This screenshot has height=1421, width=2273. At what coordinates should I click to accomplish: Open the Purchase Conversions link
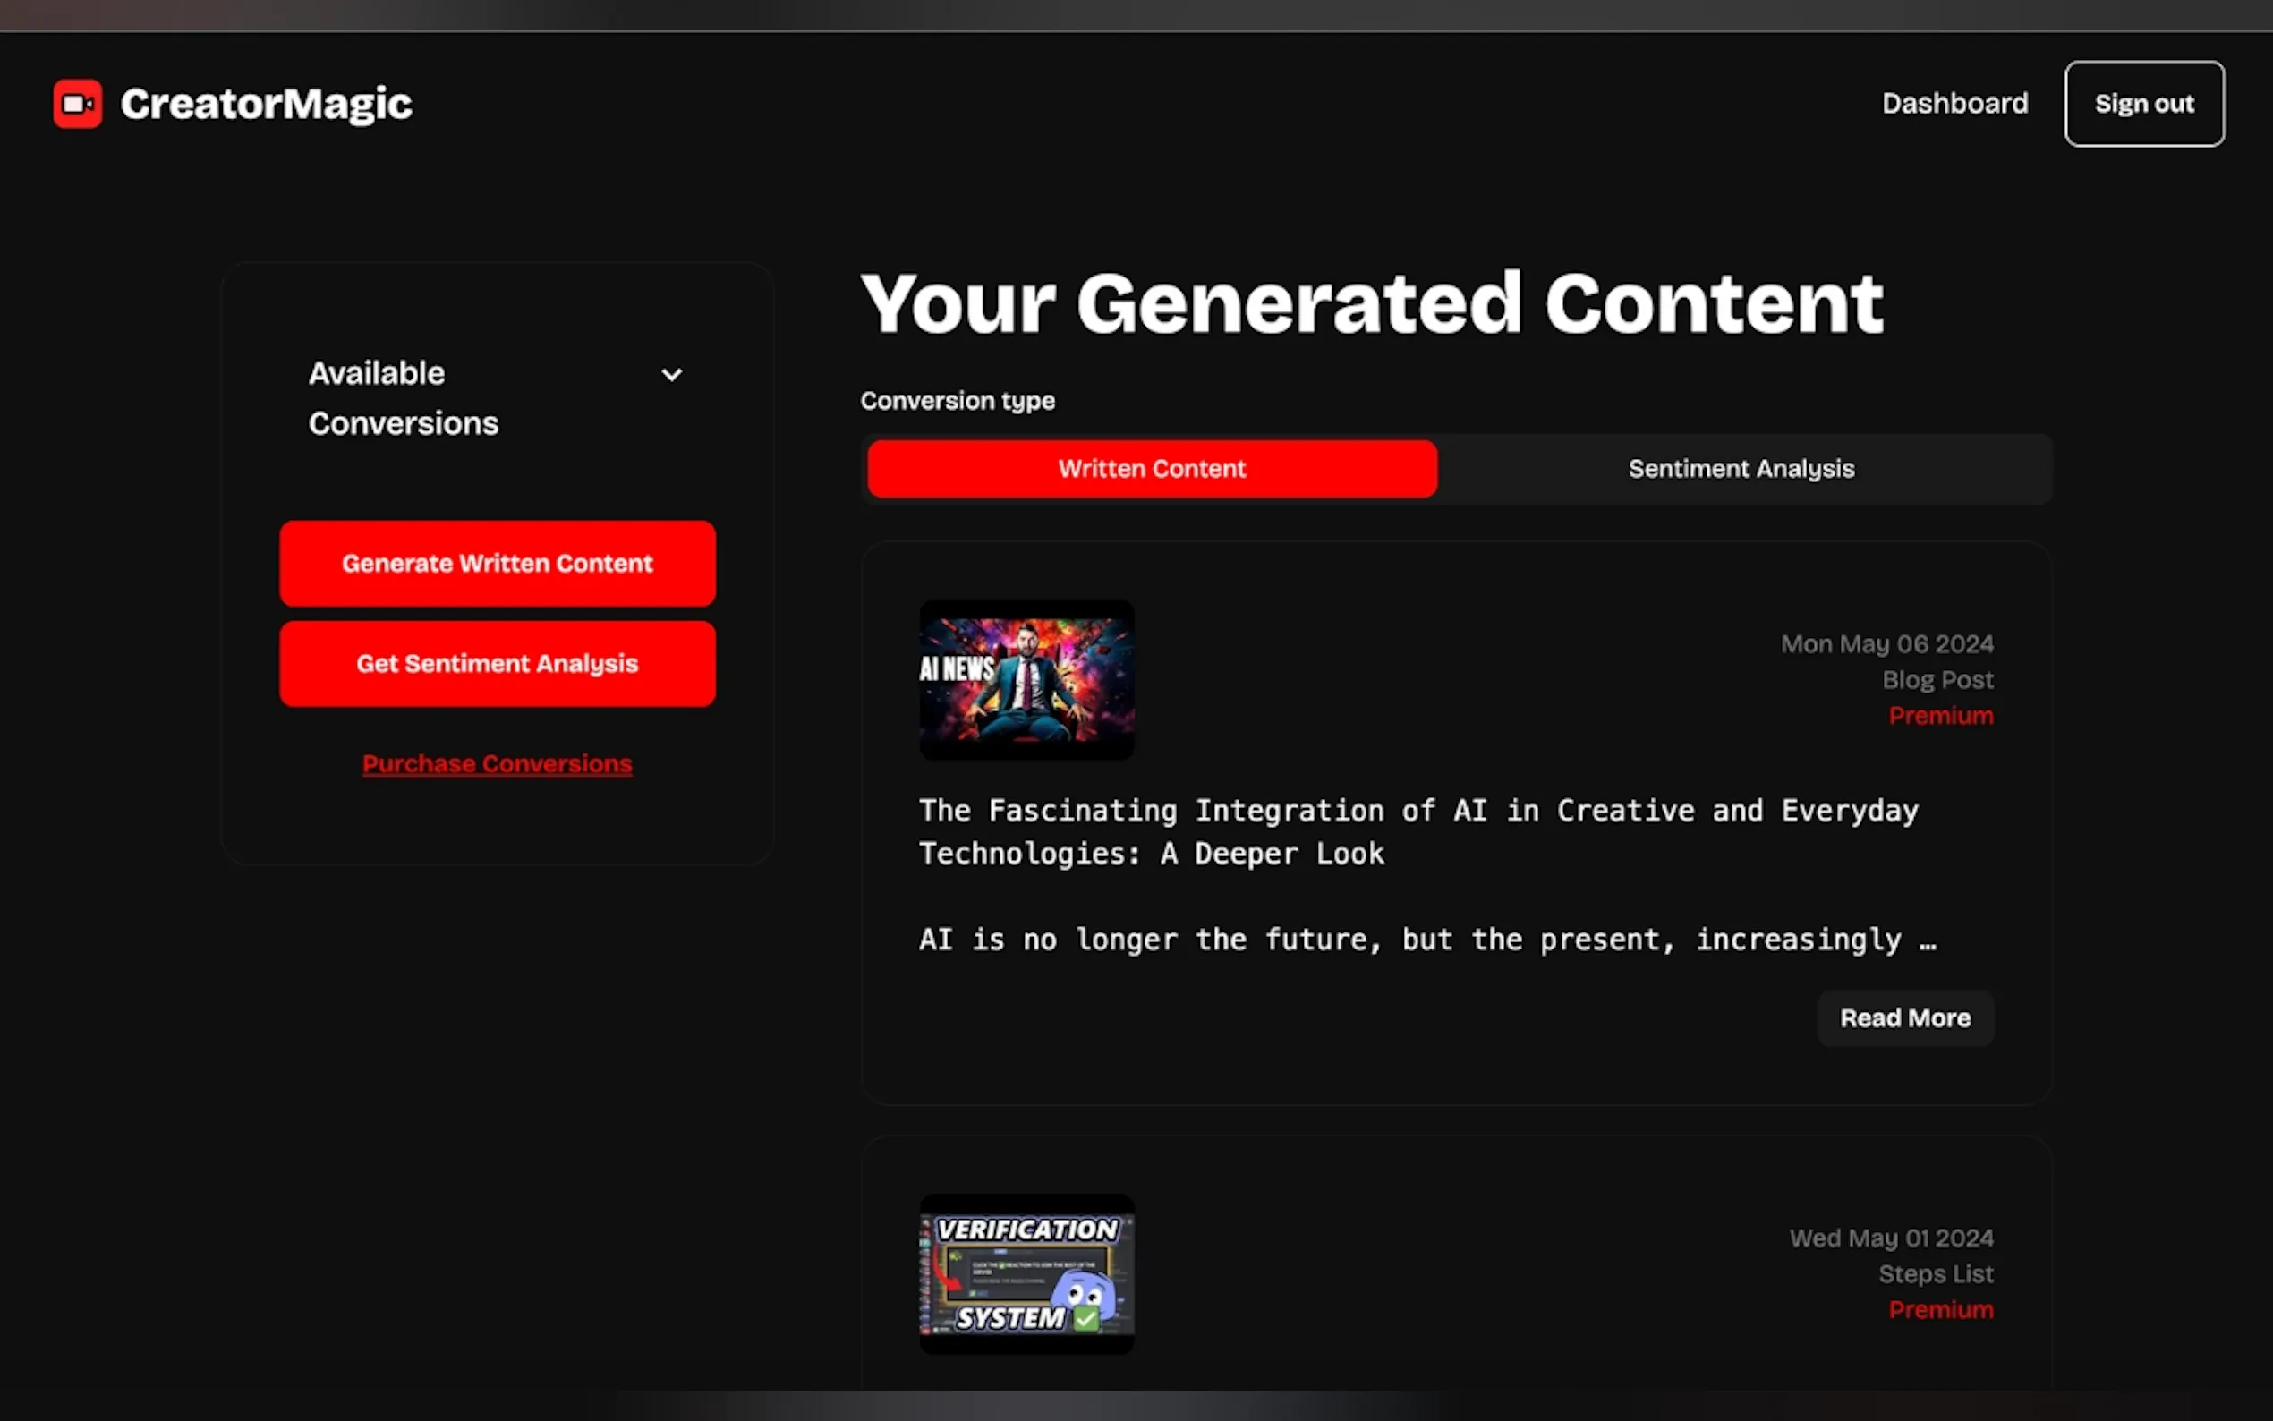[497, 763]
